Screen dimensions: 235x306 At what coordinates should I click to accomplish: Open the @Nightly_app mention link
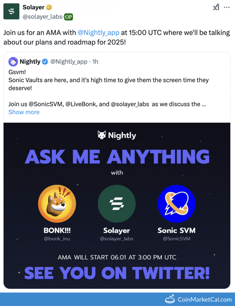click(98, 32)
